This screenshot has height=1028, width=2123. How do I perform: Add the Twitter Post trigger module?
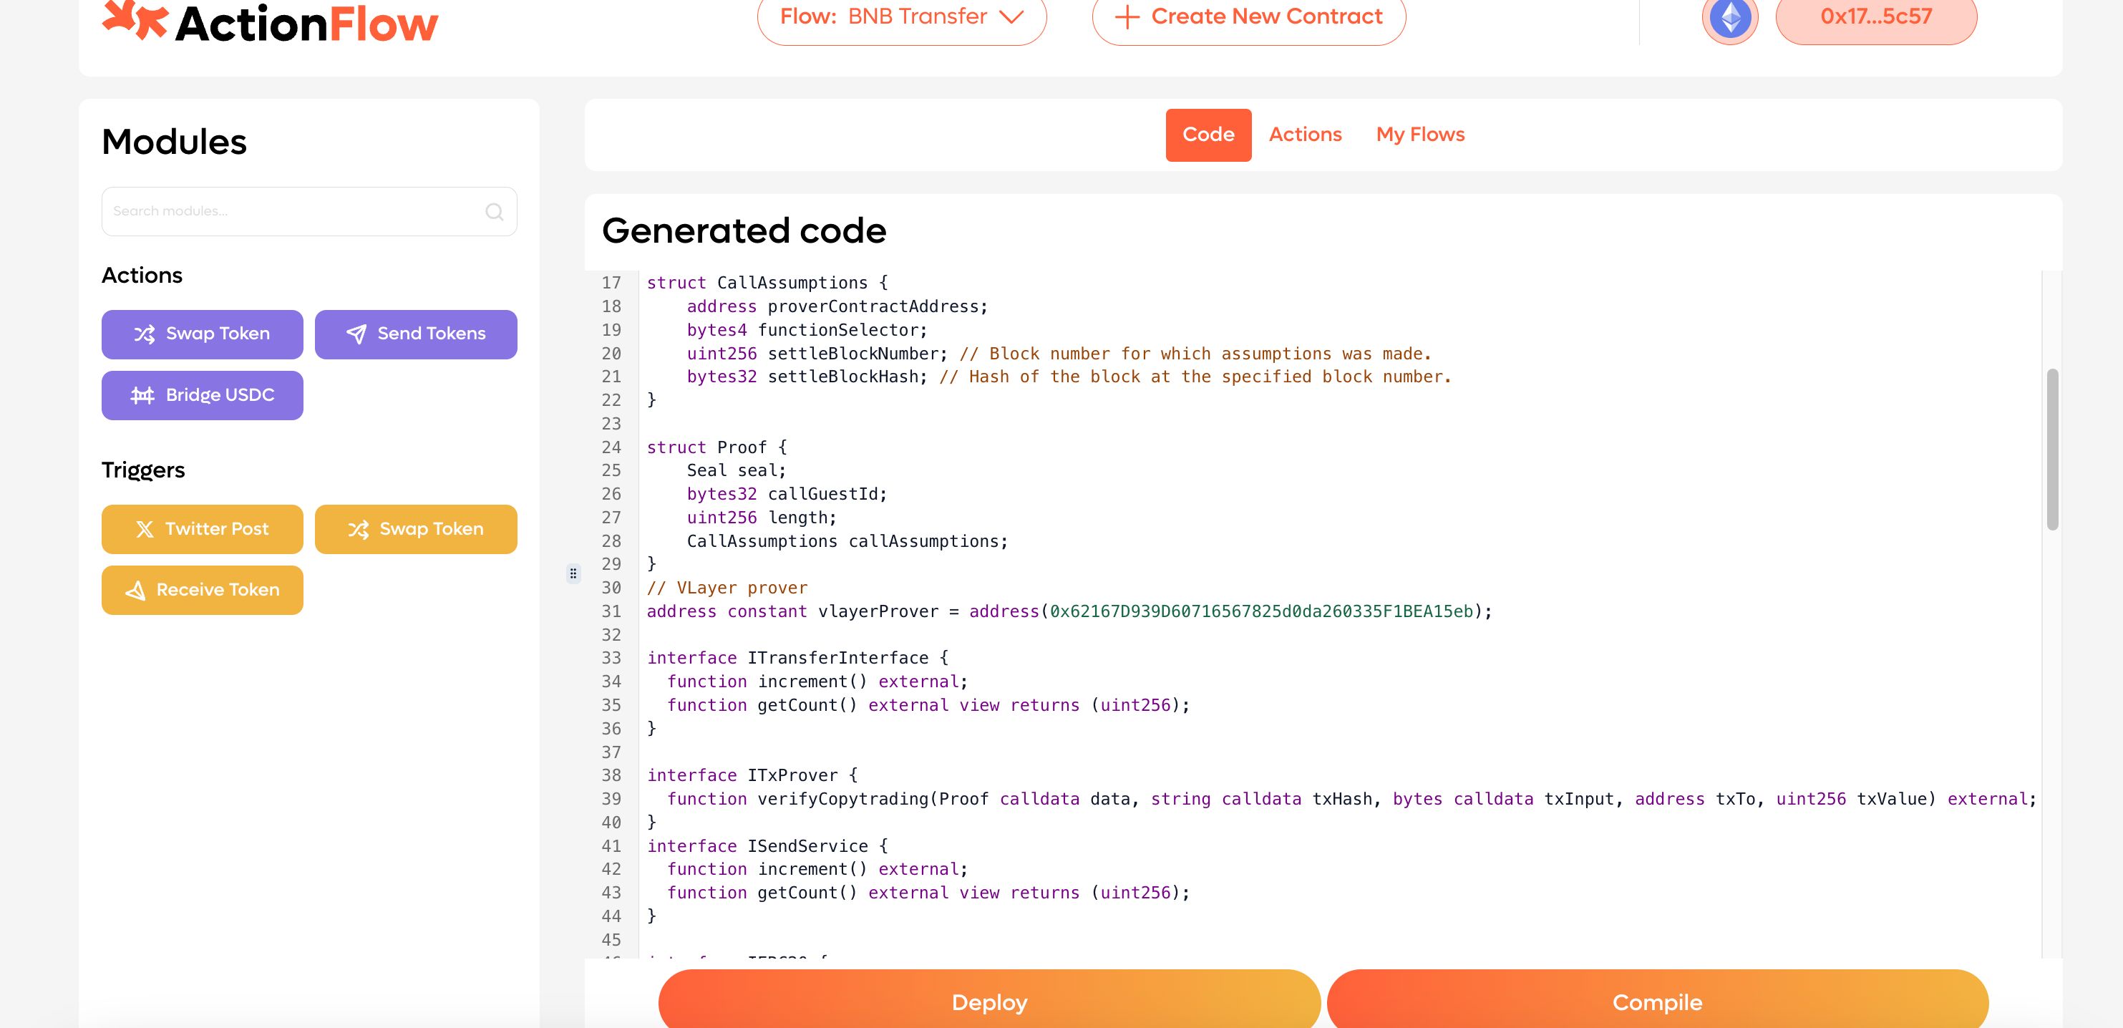[x=202, y=529]
